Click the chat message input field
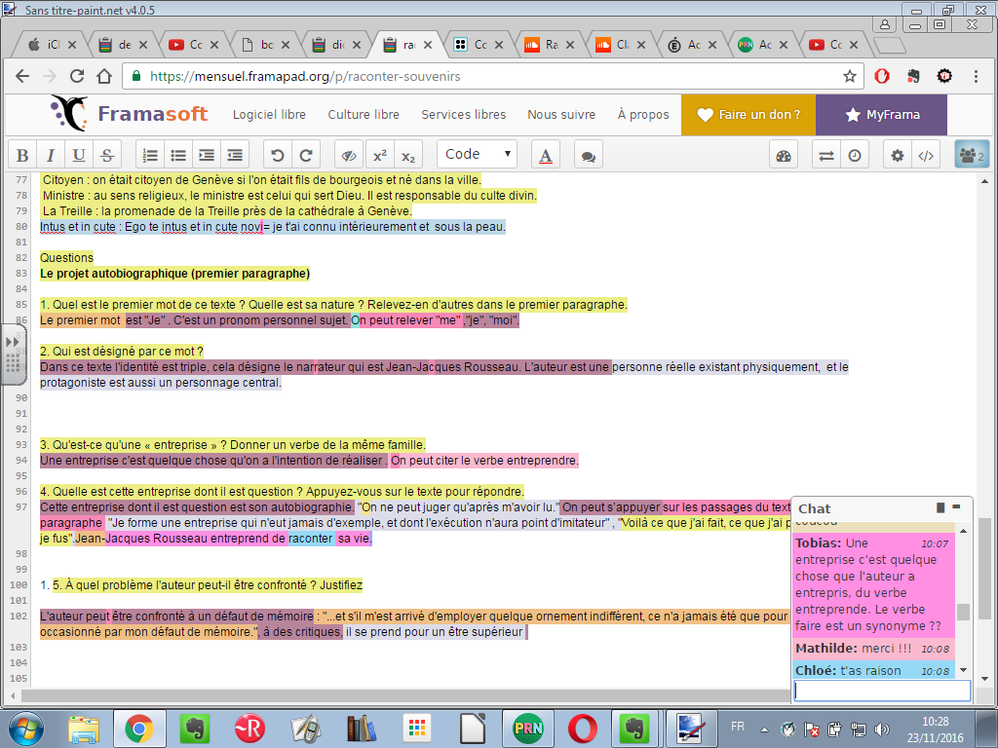The width and height of the screenshot is (998, 748). [882, 691]
